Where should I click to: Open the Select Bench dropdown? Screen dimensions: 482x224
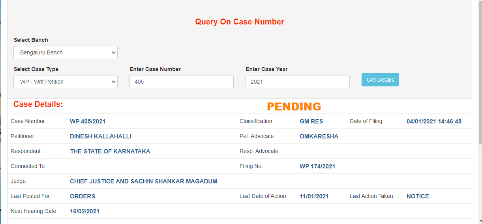click(66, 52)
